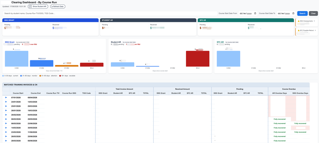
Task: Click the SFC Possible Refund warning icon
Action: [299, 30]
